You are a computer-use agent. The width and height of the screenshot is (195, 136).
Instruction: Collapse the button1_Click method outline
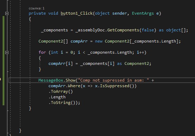7,13
